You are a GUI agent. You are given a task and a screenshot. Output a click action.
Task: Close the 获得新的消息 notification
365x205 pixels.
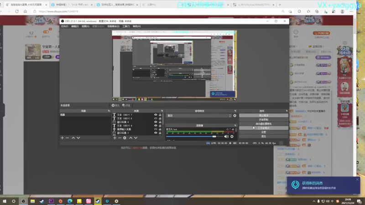(357, 179)
